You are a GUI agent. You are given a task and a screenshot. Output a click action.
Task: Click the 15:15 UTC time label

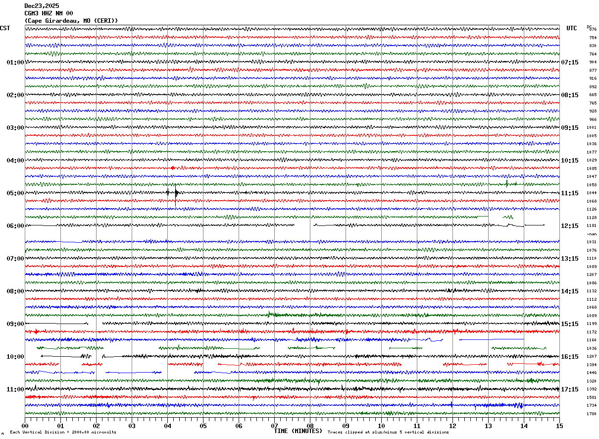point(570,324)
